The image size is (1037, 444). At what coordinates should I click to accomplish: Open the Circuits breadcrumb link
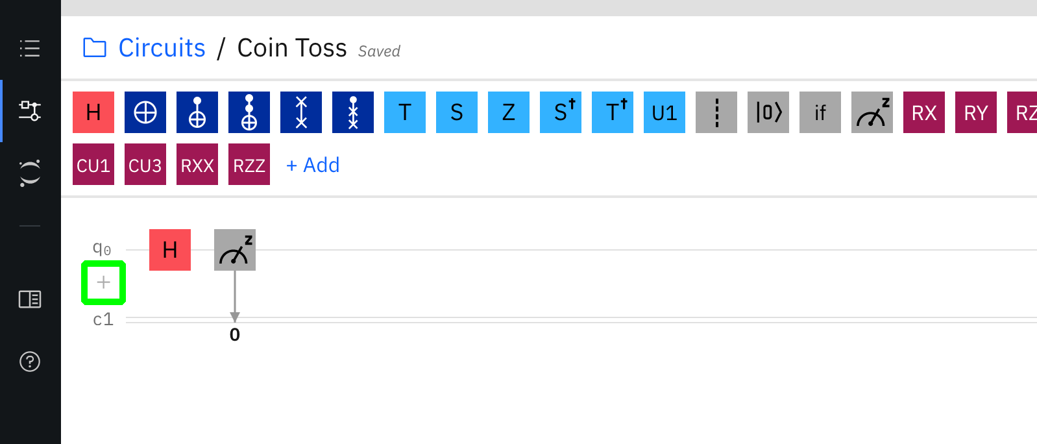click(162, 48)
